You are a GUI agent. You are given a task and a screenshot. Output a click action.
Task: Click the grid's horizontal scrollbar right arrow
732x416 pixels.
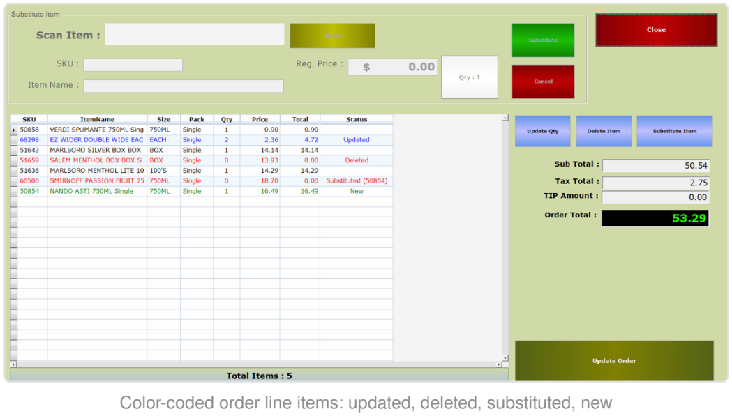[x=499, y=364]
